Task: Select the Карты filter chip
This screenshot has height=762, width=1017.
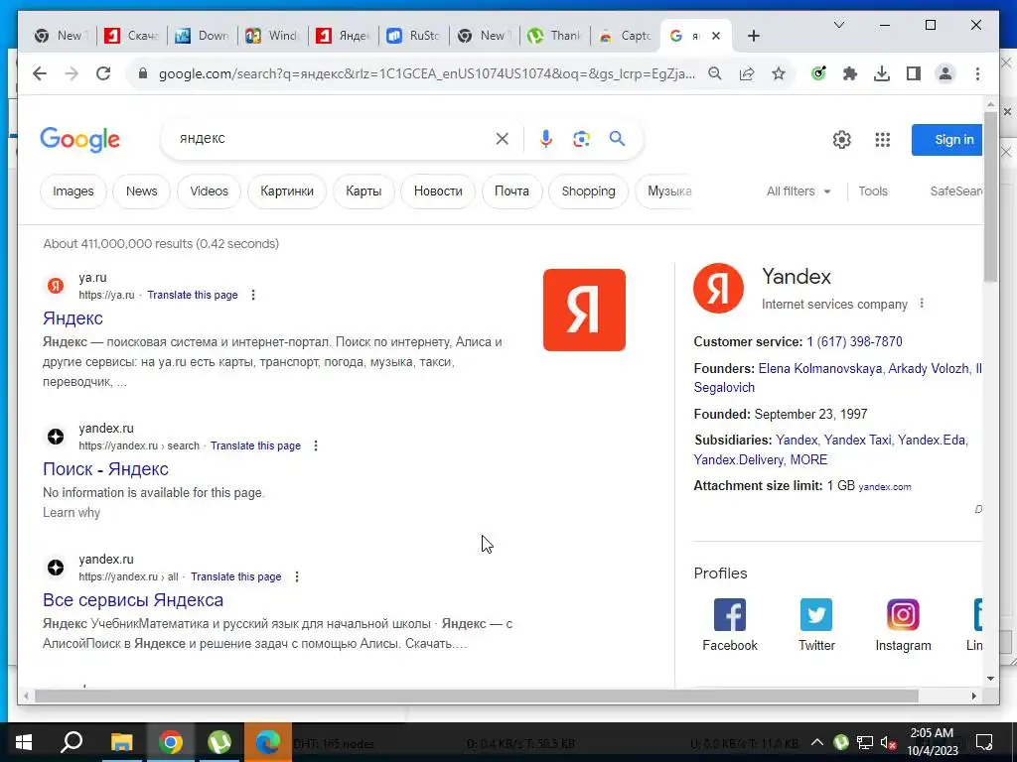Action: tap(363, 191)
